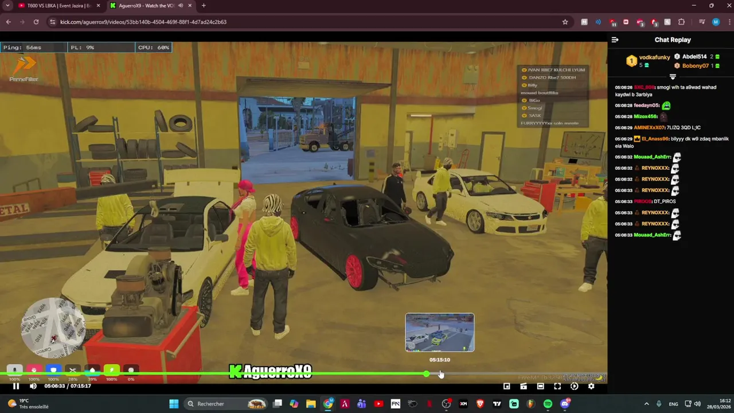734x413 pixels.
Task: Open YouTube app on the taskbar
Action: (x=378, y=404)
